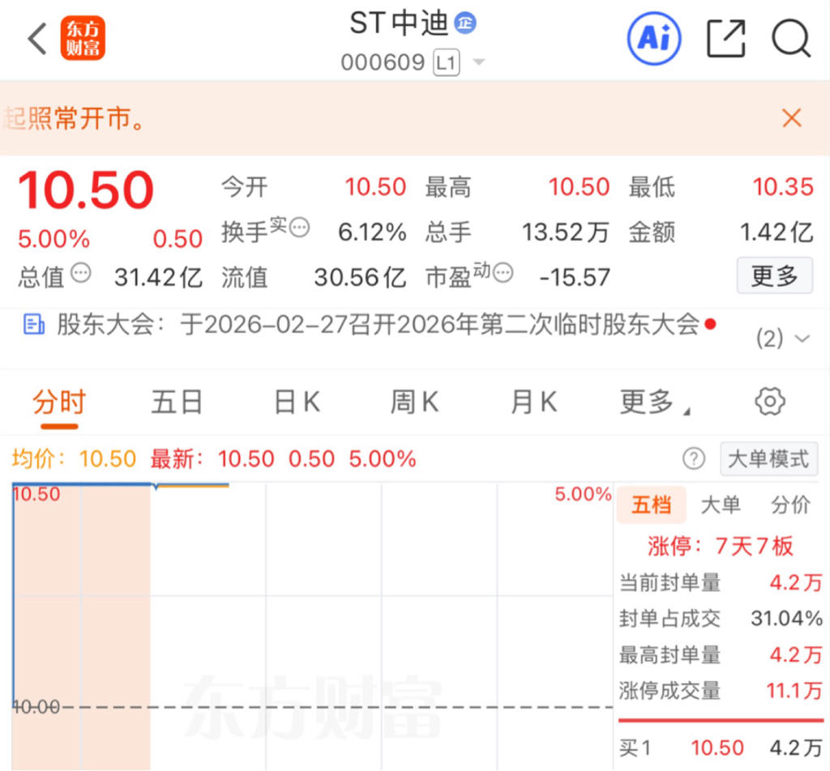Tap the 流值 30.56亿 value
This screenshot has height=771, width=830.
[360, 277]
